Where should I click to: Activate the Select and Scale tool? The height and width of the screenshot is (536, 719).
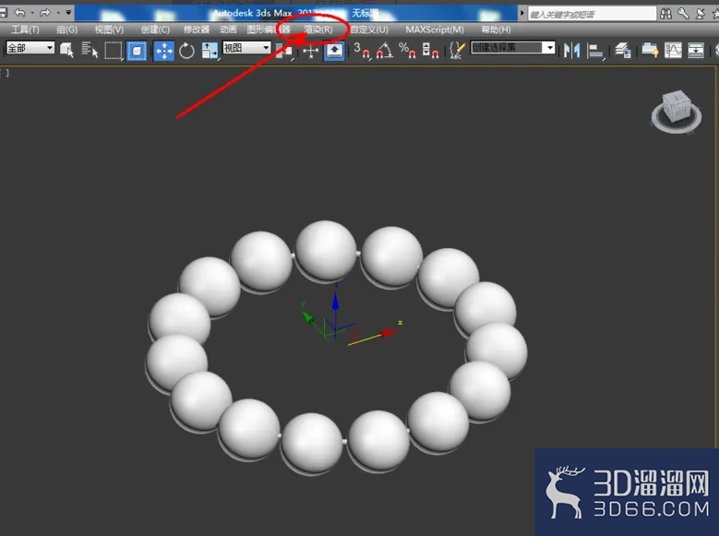tap(210, 51)
